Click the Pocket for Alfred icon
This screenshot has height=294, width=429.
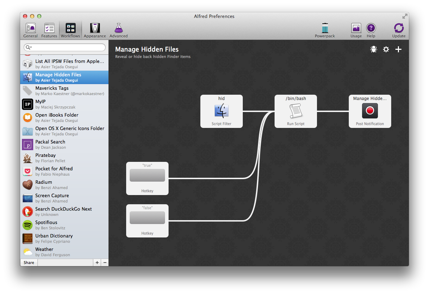click(x=28, y=171)
